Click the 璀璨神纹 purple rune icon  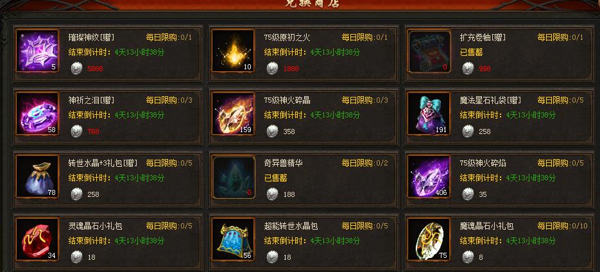(x=37, y=51)
